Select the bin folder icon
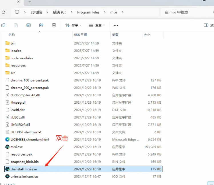214x185 pixels. 7,43
